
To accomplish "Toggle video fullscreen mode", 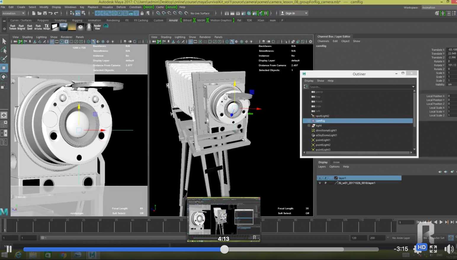I will [433, 249].
